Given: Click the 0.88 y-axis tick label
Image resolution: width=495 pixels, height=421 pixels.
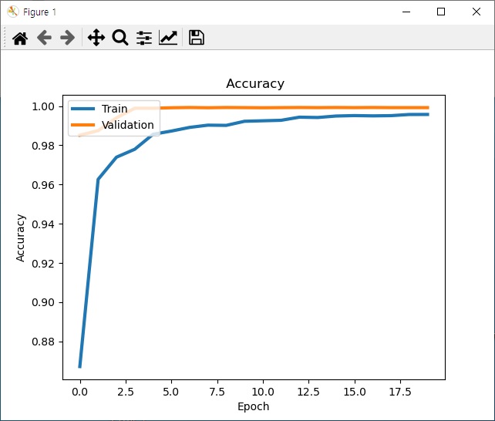Looking at the screenshot, I should (x=43, y=342).
